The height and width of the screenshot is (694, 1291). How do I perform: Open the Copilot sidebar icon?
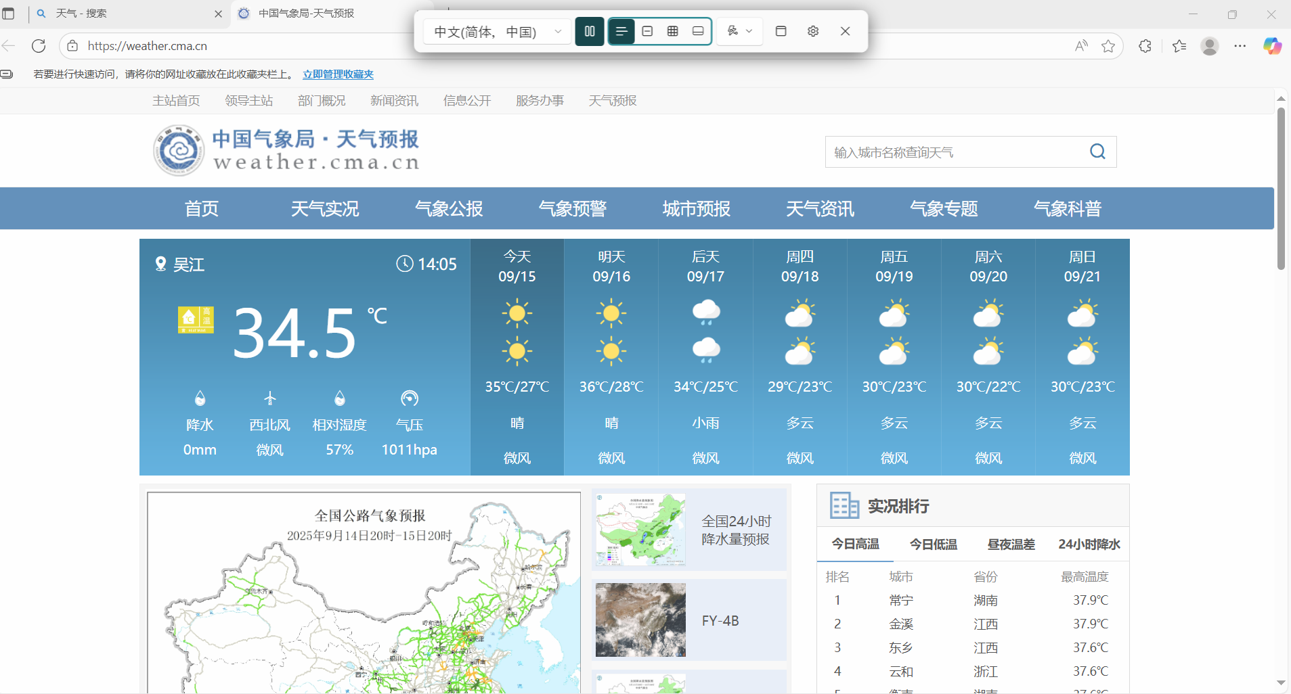(1272, 46)
